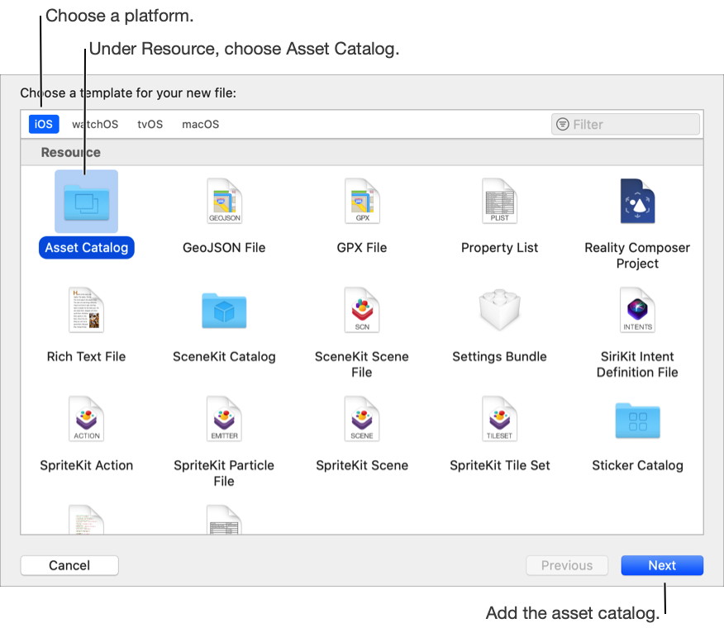The height and width of the screenshot is (628, 724).
Task: Pick the SpriteKit Scene icon
Action: pyautogui.click(x=362, y=419)
